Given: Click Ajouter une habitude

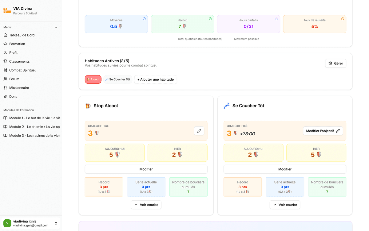Looking at the screenshot, I should point(156,79).
